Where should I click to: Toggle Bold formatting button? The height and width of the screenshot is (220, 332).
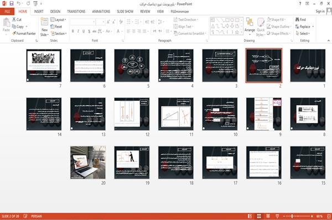(x=73, y=31)
